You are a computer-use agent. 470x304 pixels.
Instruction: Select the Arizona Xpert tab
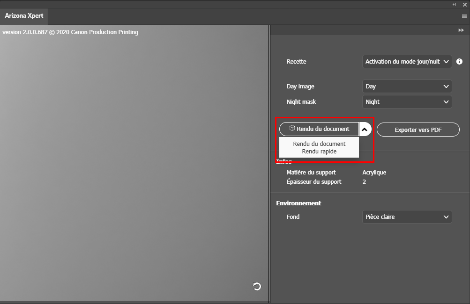tap(24, 16)
